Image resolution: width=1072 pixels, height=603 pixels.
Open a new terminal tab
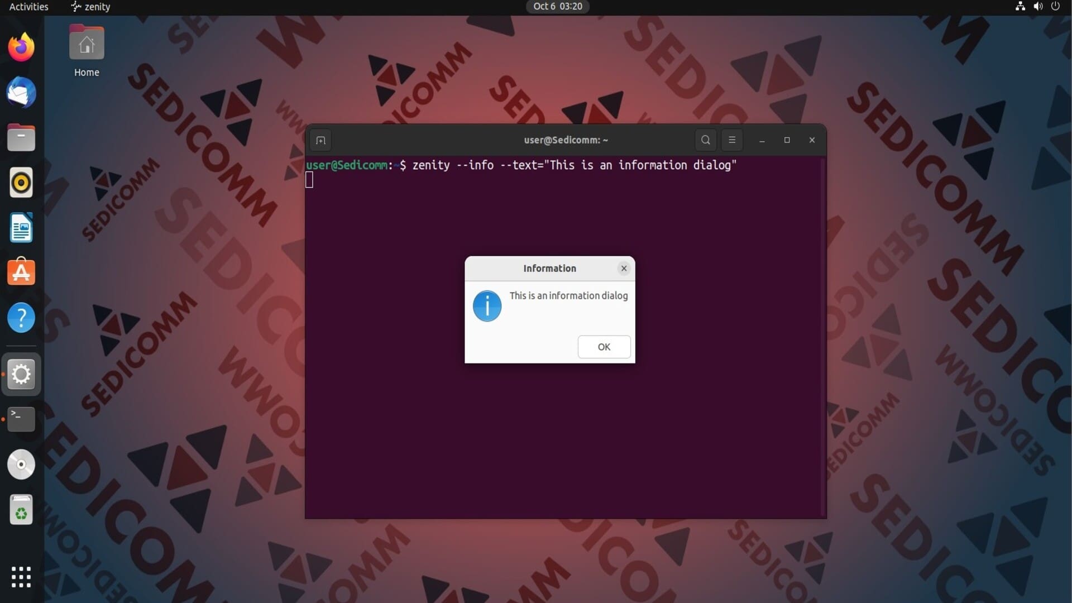pos(320,140)
